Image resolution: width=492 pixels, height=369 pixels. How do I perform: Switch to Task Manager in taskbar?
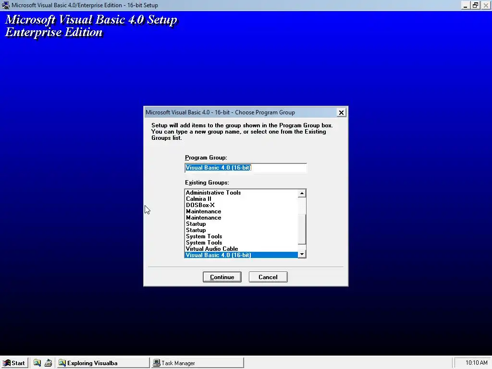197,363
